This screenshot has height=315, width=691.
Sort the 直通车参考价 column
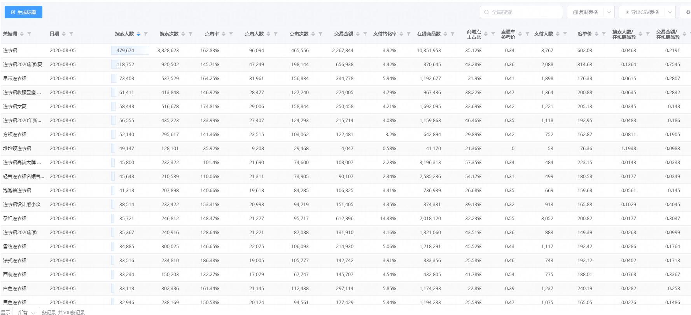point(520,34)
